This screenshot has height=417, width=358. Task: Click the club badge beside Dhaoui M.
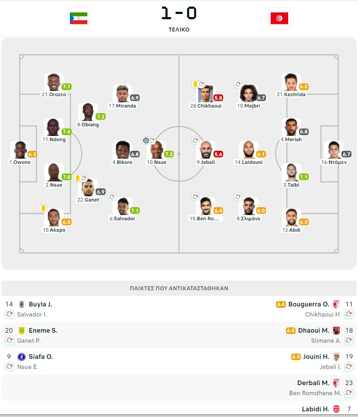tap(336, 330)
